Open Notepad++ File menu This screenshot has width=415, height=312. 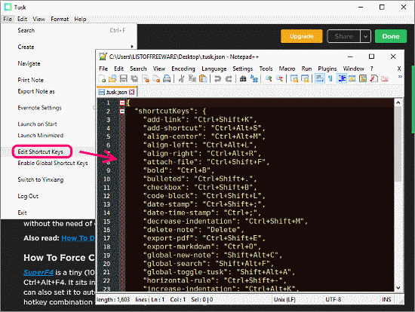pyautogui.click(x=103, y=69)
